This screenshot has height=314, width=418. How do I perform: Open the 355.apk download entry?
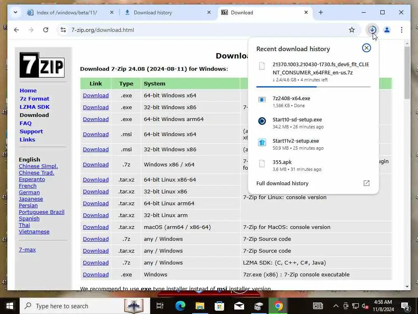(x=313, y=165)
